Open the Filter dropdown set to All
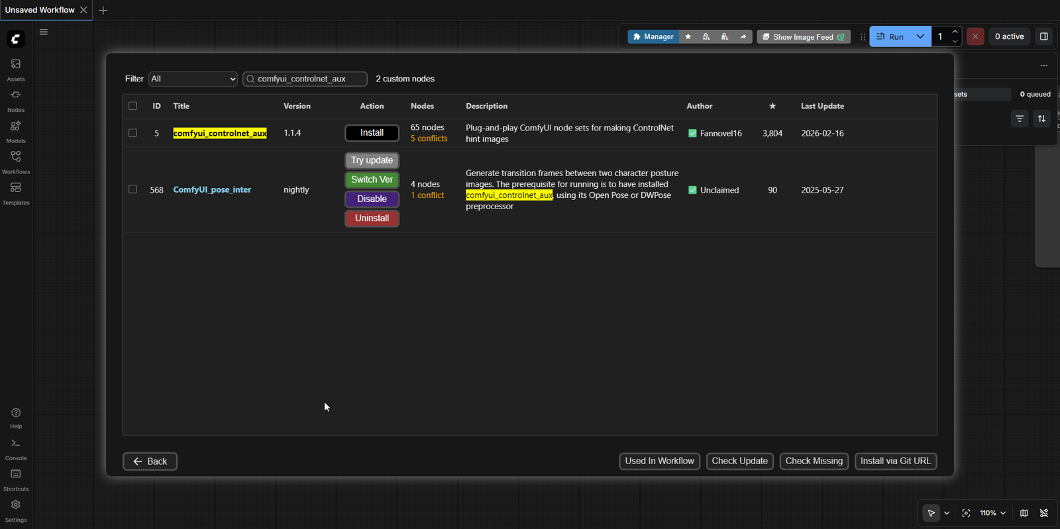The height and width of the screenshot is (529, 1060). point(193,79)
